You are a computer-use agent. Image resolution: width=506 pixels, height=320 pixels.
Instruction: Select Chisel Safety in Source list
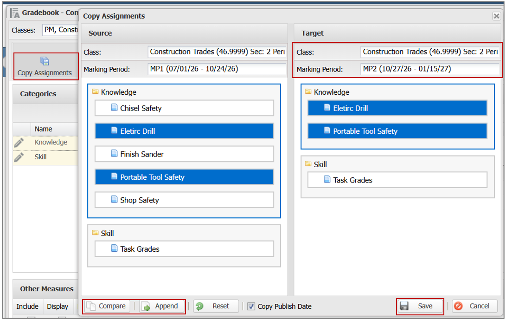pos(184,108)
